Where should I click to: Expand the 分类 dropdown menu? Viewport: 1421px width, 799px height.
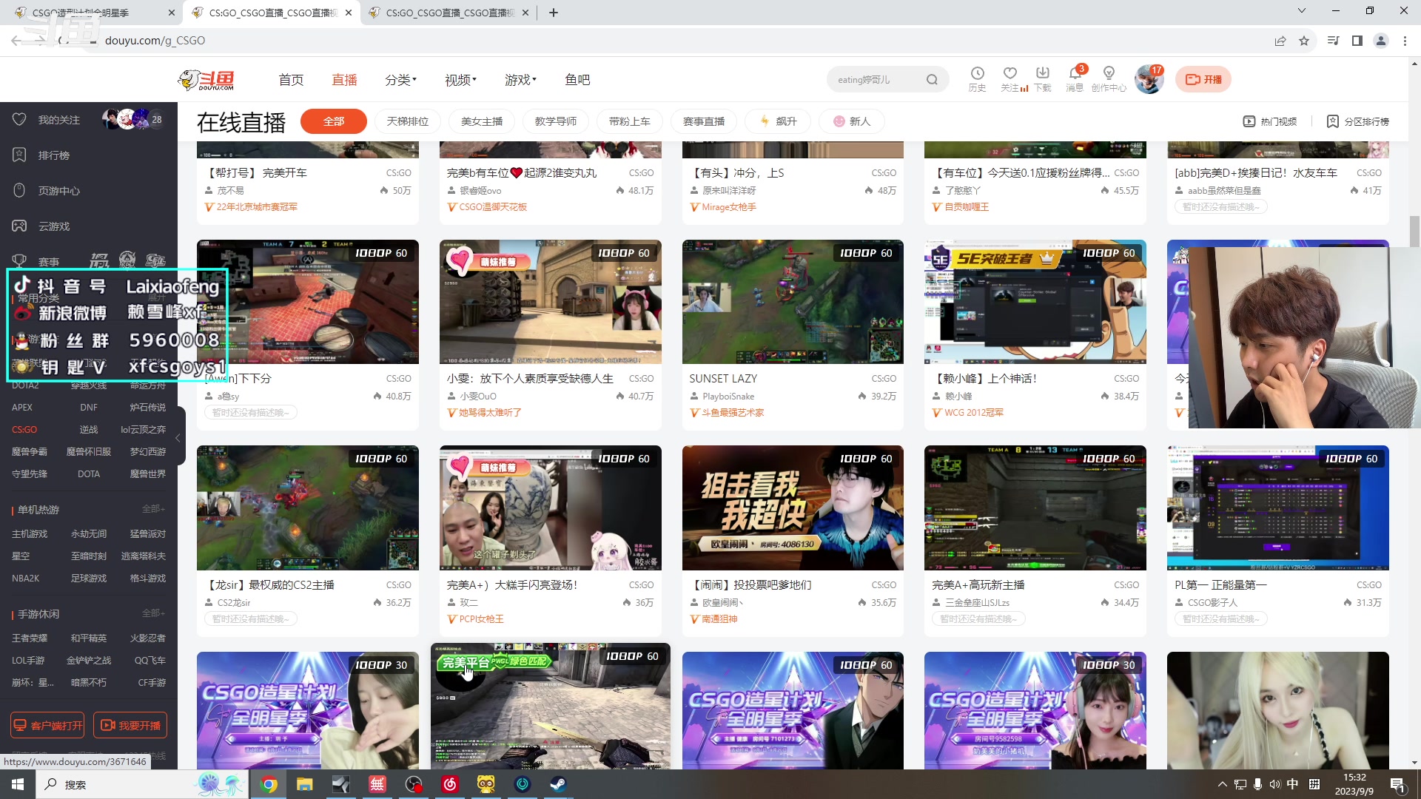pos(400,79)
